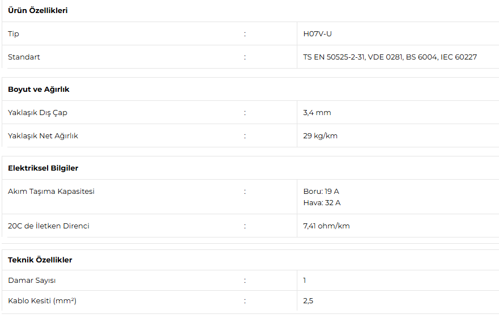Click the Boyut ve Ağırlık header

click(39, 89)
